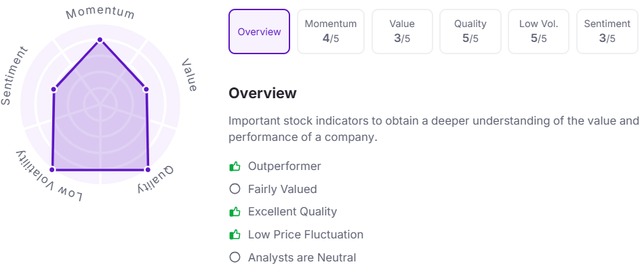This screenshot has height=275, width=642.
Task: Click the neutral circle icon beside Fairly Valued
Action: 235,189
